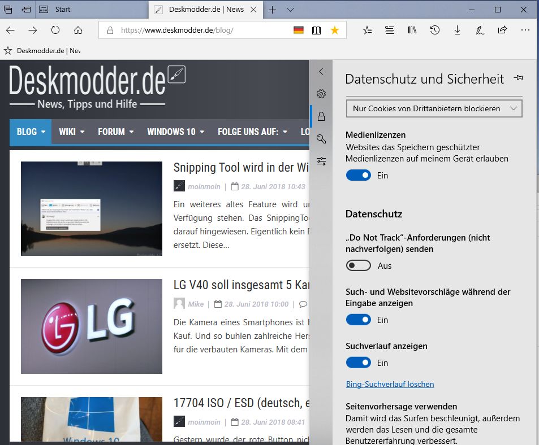Viewport: 539px width, 445px height.
Task: Click the German flag icon in address bar
Action: [299, 30]
